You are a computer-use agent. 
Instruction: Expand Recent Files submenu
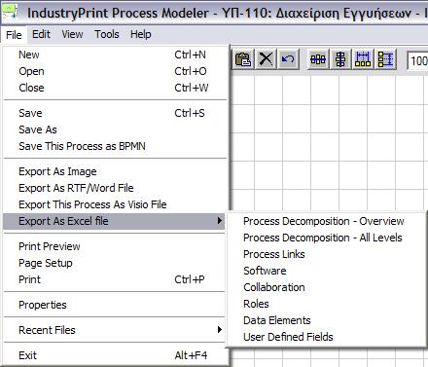coord(114,330)
